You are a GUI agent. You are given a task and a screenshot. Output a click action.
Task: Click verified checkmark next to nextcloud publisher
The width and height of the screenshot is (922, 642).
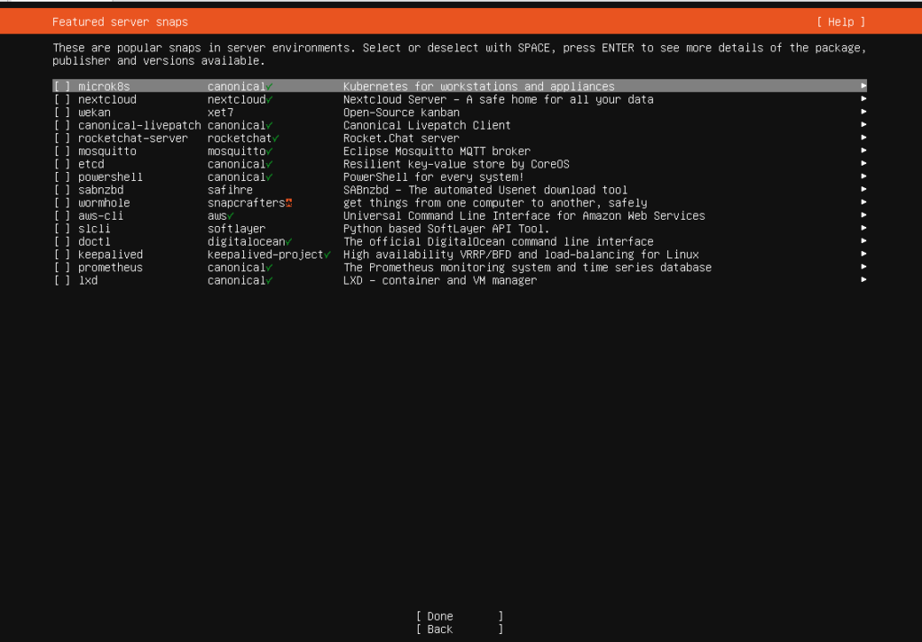point(269,100)
